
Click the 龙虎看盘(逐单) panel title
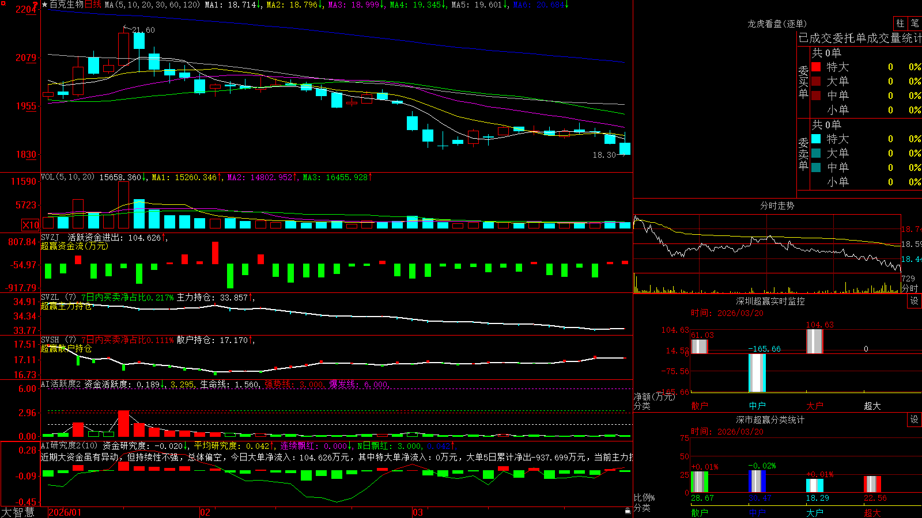click(x=777, y=24)
